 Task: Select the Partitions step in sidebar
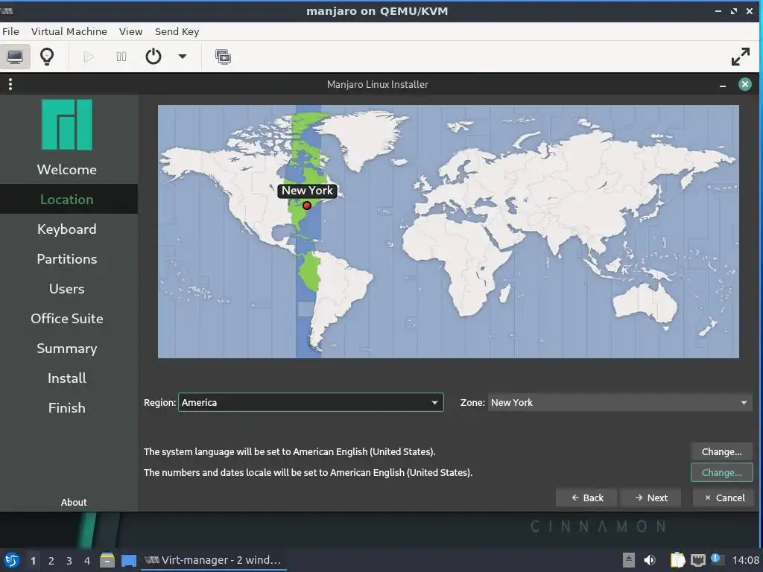[x=67, y=258]
